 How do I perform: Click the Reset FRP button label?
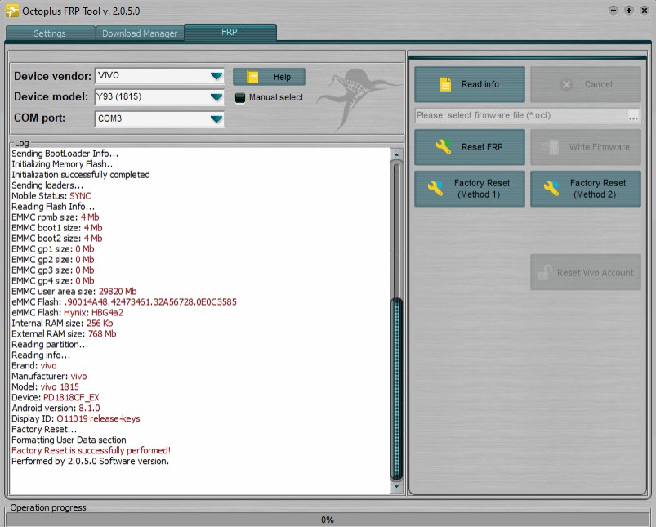click(x=482, y=147)
